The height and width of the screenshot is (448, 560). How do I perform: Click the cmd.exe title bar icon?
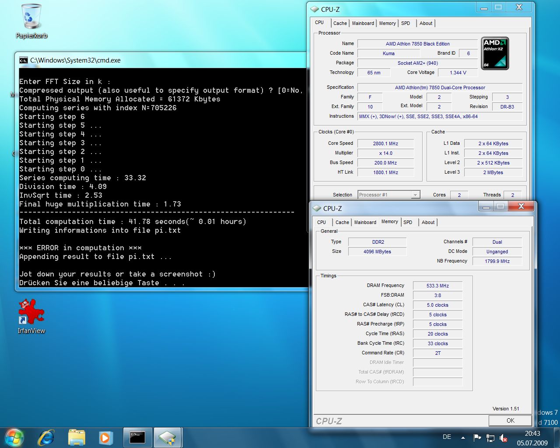pos(23,60)
